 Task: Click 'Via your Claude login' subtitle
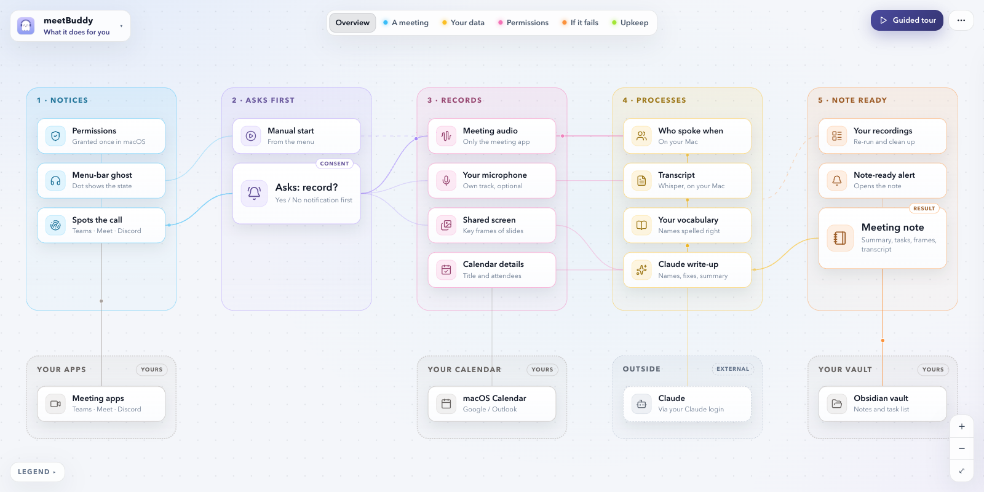click(691, 410)
